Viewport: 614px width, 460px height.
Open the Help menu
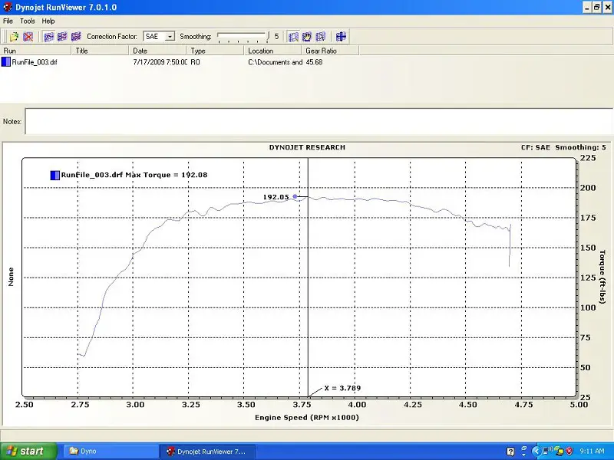[48, 21]
